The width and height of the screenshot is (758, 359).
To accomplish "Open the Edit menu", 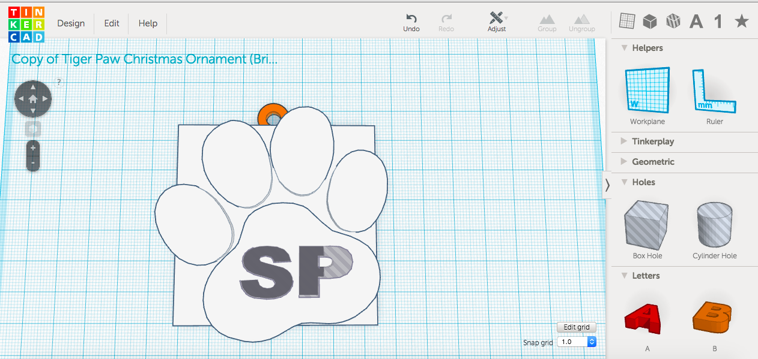I will (111, 23).
